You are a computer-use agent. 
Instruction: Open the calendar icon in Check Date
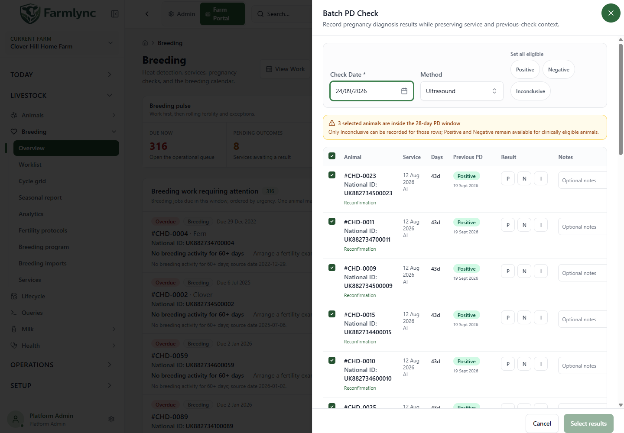[x=404, y=91]
